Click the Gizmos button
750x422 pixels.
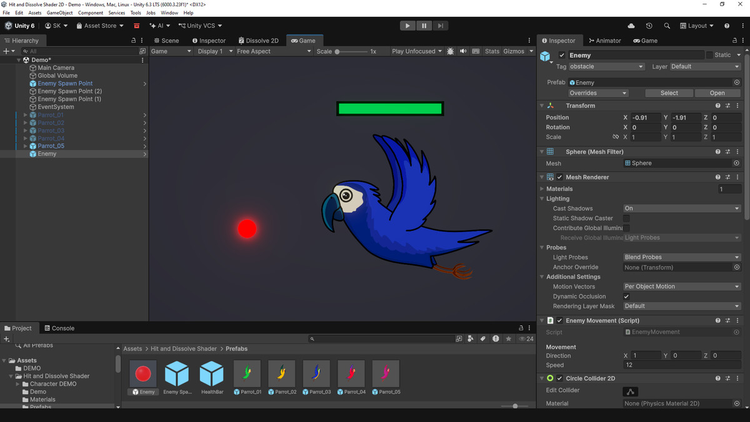[514, 51]
